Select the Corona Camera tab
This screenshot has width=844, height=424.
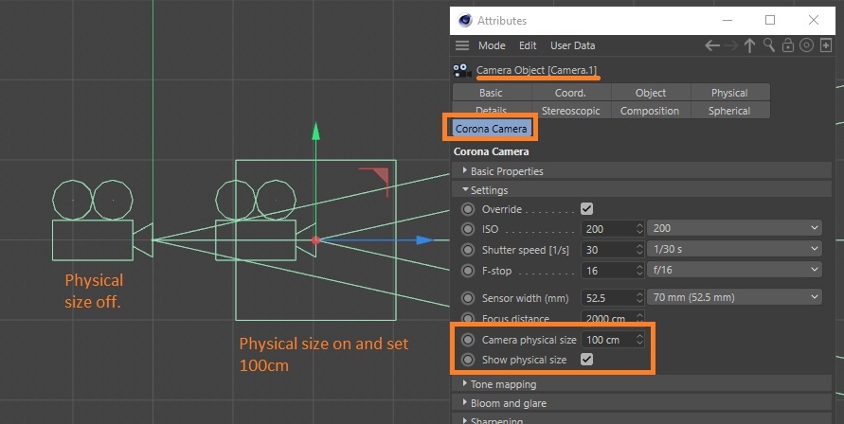491,129
